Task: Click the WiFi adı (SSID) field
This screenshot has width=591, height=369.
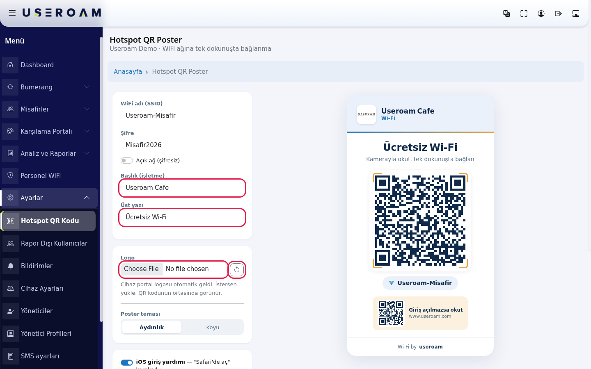Action: point(182,116)
